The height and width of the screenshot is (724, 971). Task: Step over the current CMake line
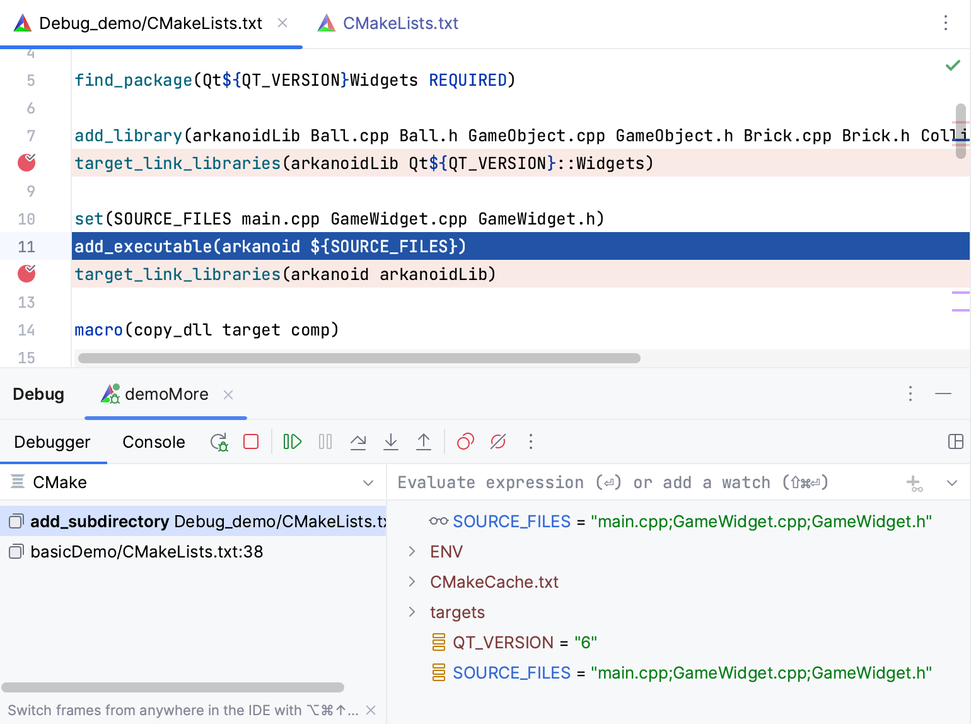(358, 441)
